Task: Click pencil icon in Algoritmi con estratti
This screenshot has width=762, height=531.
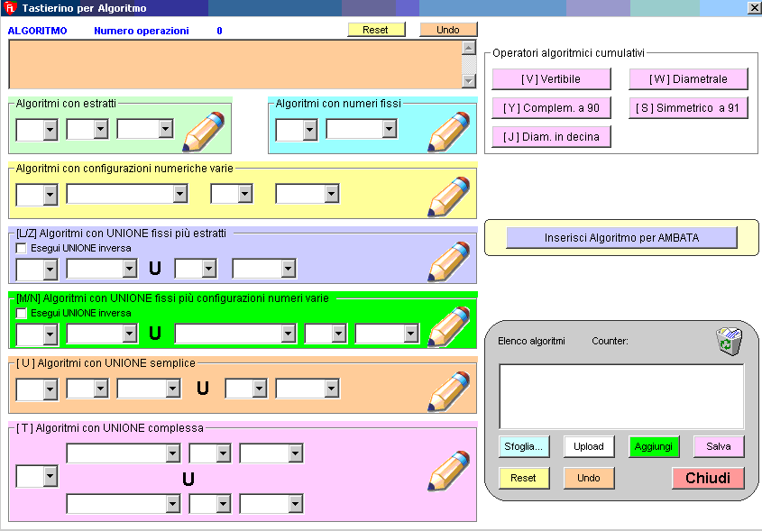Action: [204, 132]
